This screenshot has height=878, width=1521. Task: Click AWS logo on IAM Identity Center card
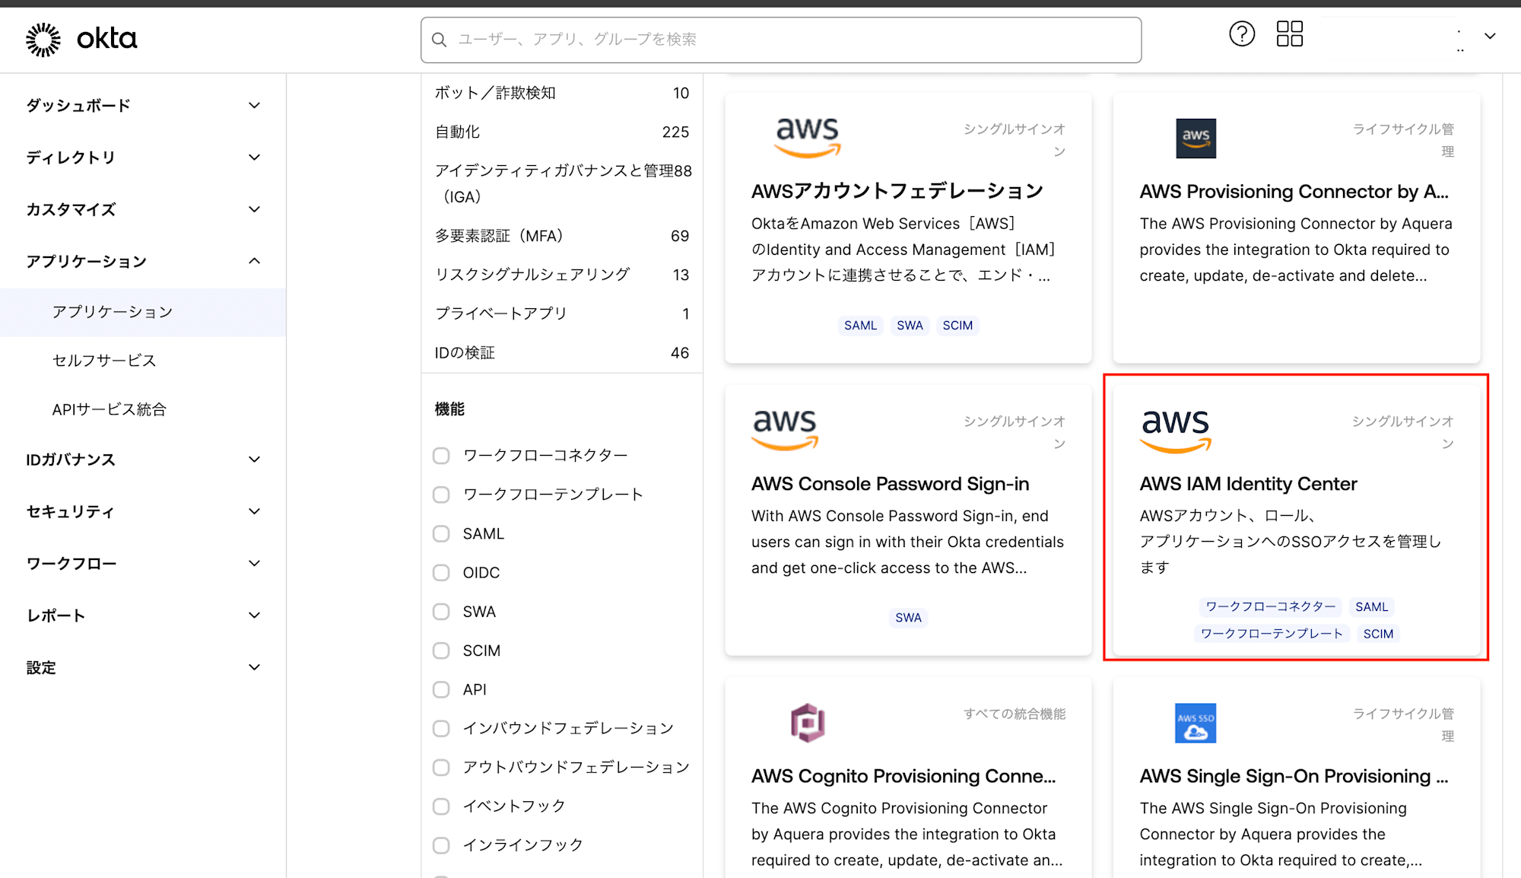pos(1175,431)
